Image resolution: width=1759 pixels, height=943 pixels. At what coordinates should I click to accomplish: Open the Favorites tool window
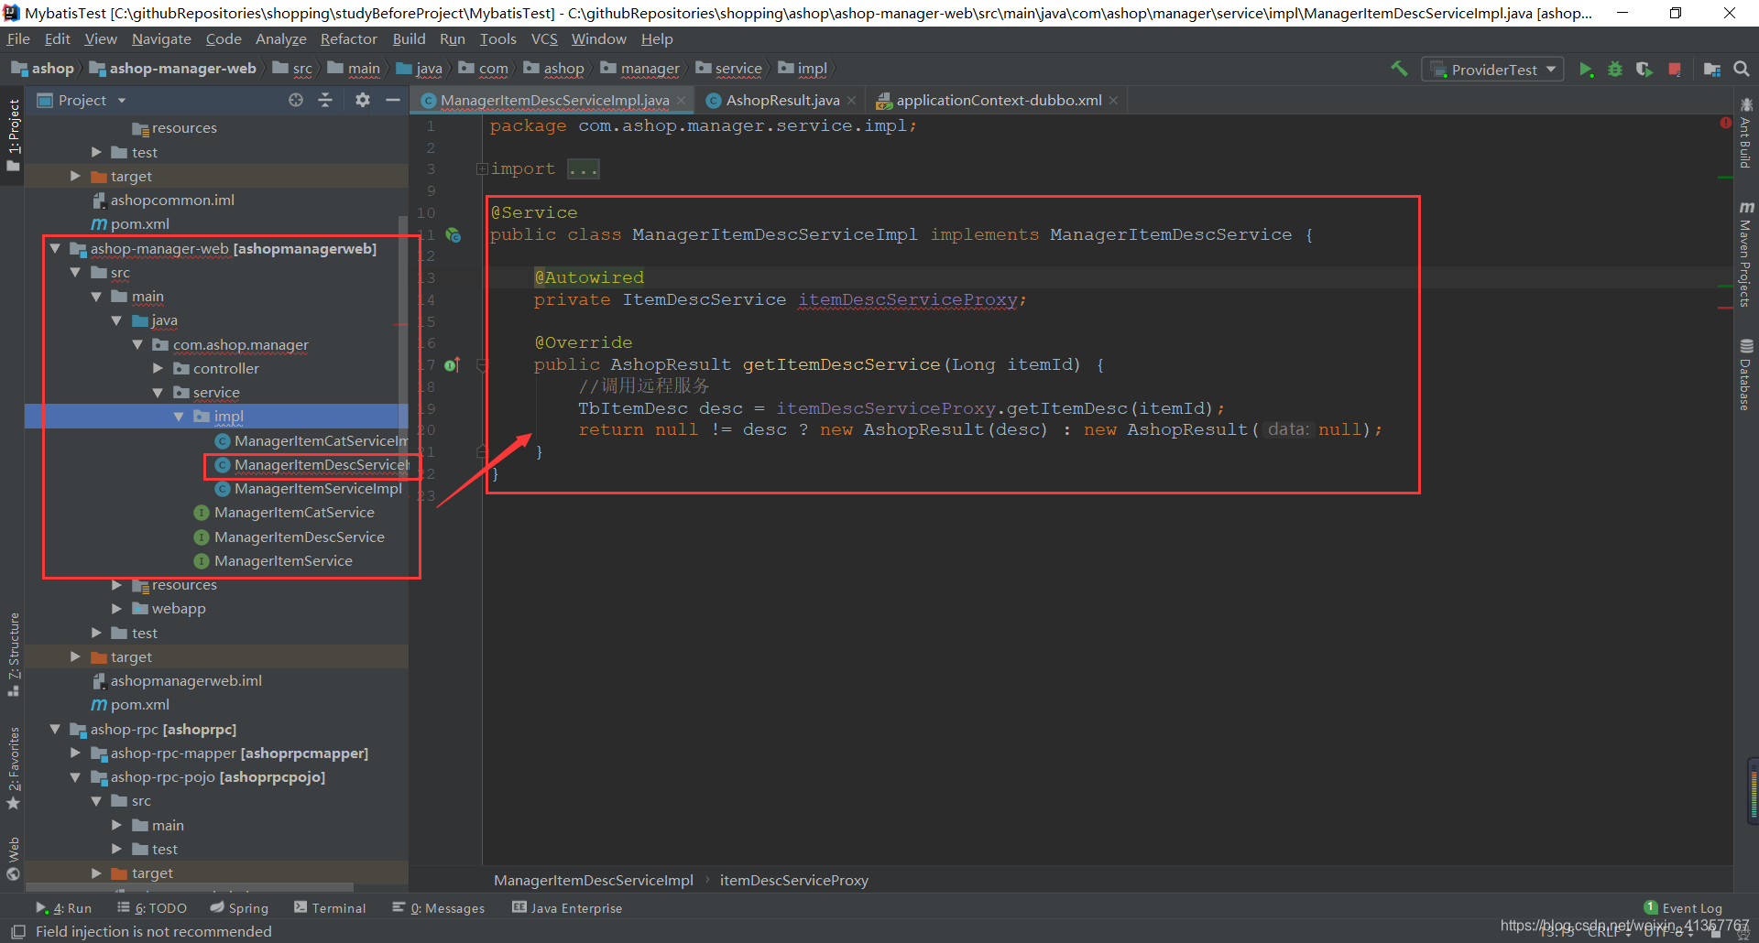14,768
